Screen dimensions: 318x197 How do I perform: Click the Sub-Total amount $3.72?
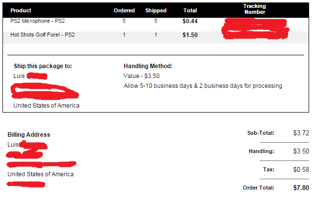301,133
